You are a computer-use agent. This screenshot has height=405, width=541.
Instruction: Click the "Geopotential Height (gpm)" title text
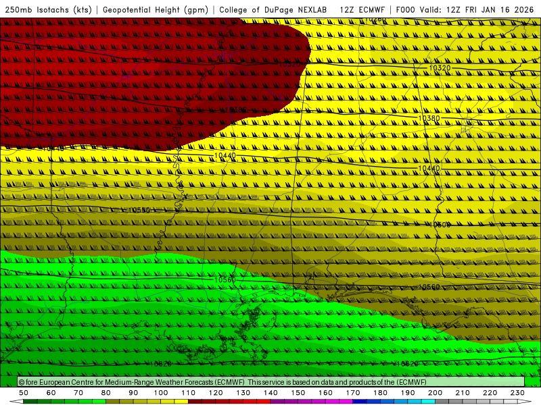tap(156, 9)
